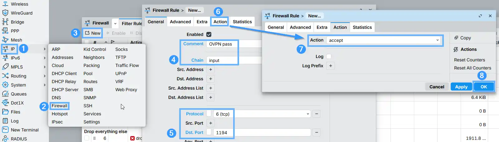Launch New Terminal from its sidebar icon

pyautogui.click(x=5, y=130)
